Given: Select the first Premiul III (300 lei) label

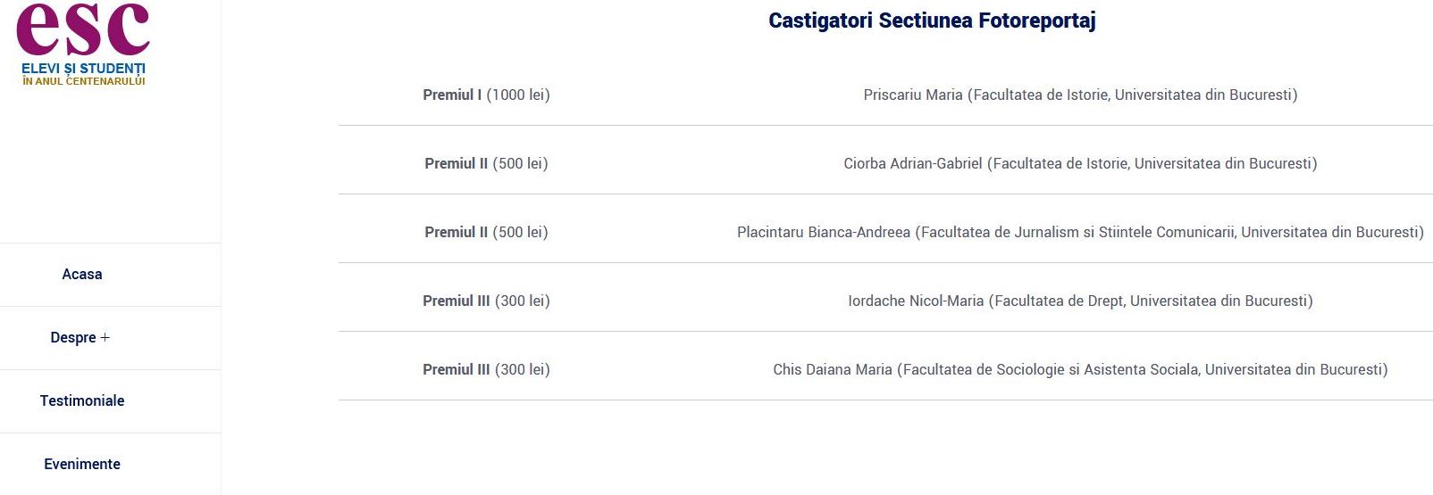Looking at the screenshot, I should [486, 301].
